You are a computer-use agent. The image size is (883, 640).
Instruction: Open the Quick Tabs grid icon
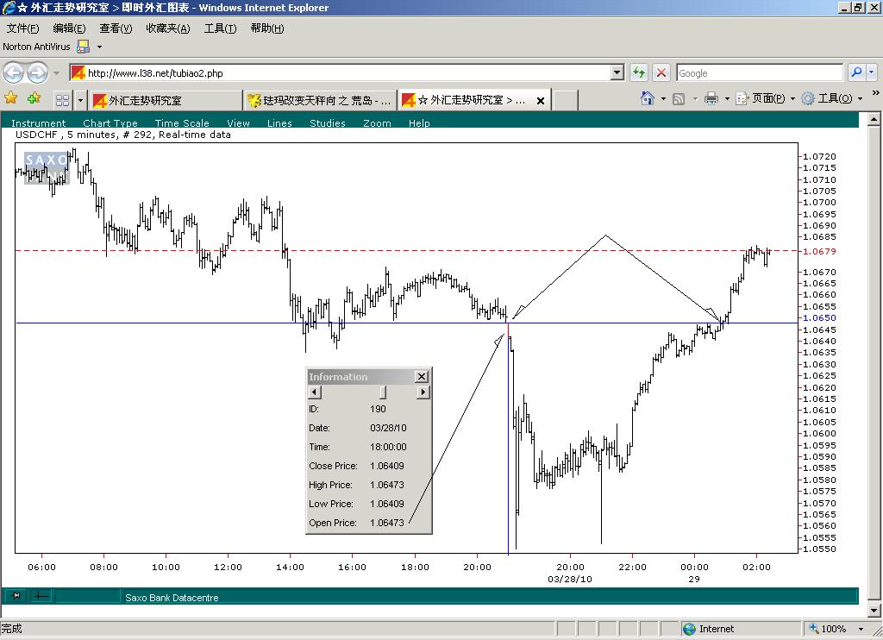pyautogui.click(x=62, y=100)
